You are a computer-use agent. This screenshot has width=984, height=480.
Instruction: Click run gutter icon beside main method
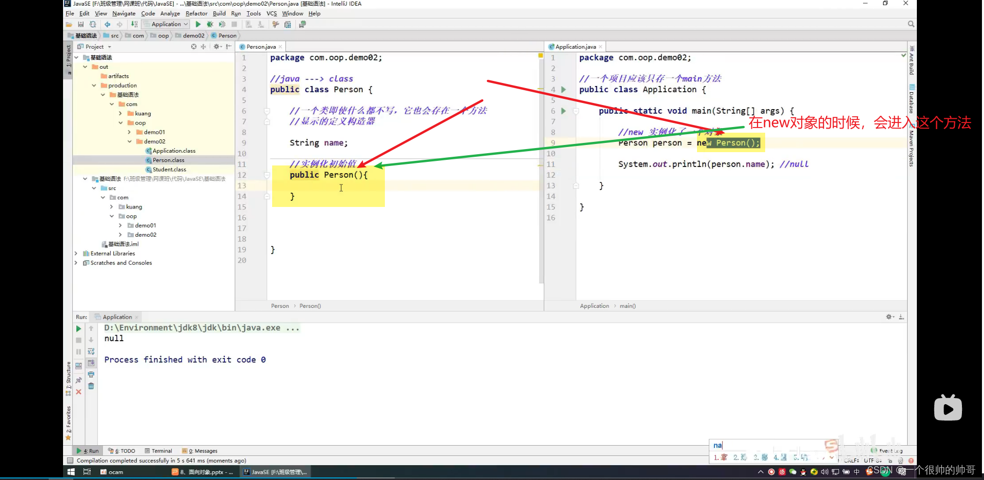tap(563, 111)
